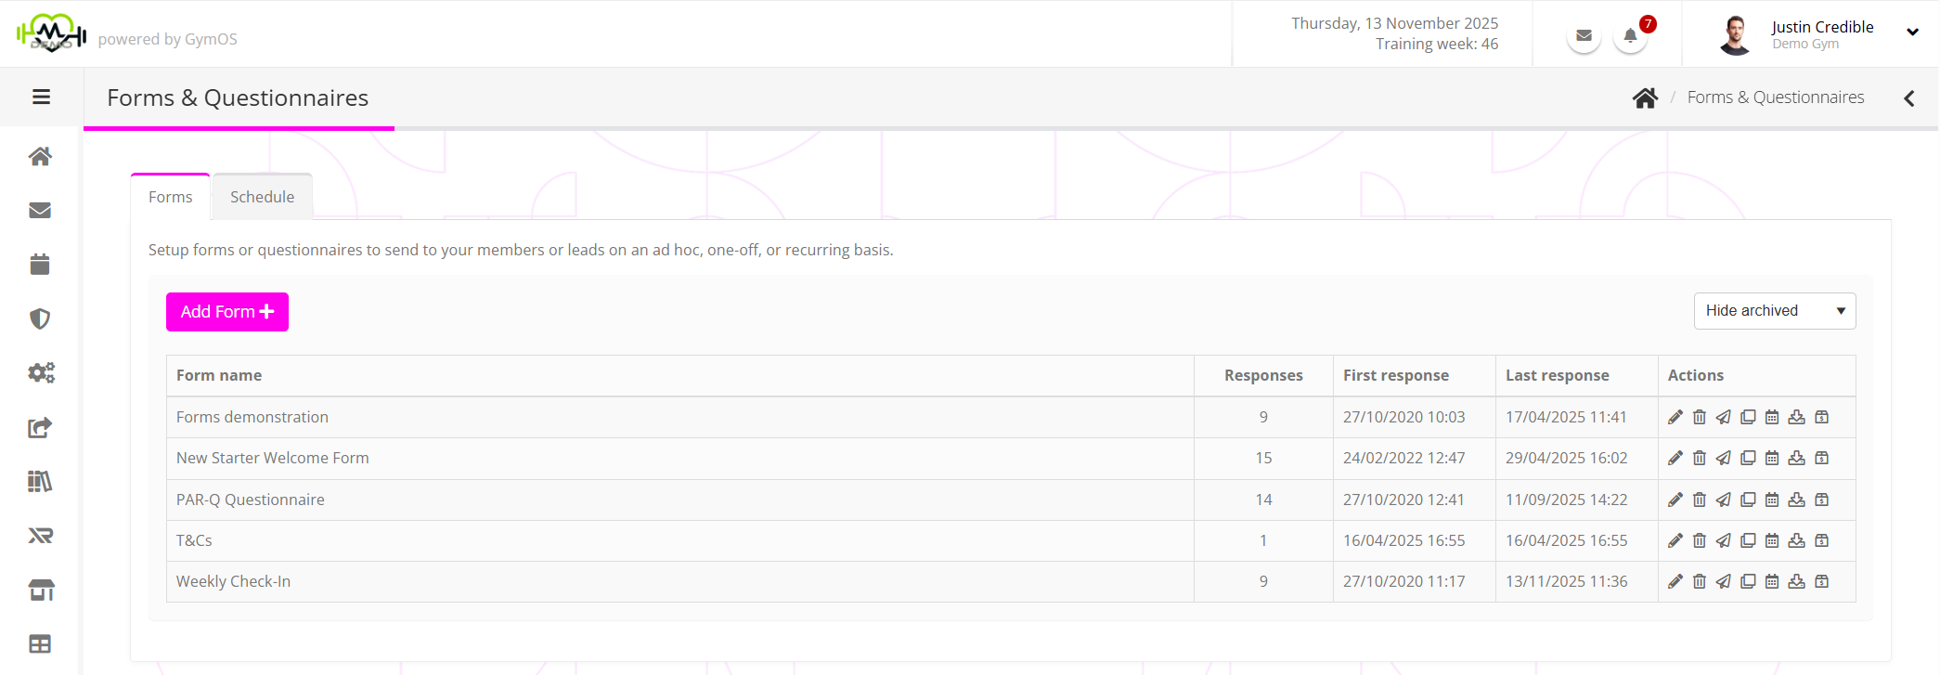Open notifications bell with 7 alerts

[x=1630, y=36]
